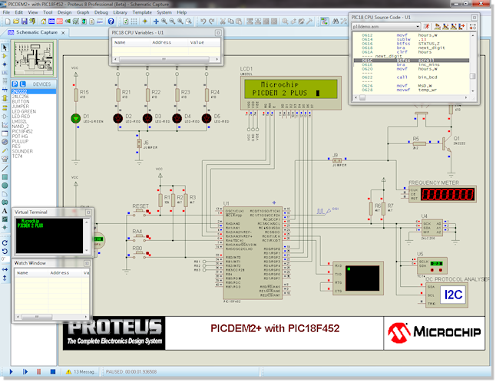This screenshot has height=382, width=496.
Task: Select the text 'A' graphics tool
Action: point(5,211)
